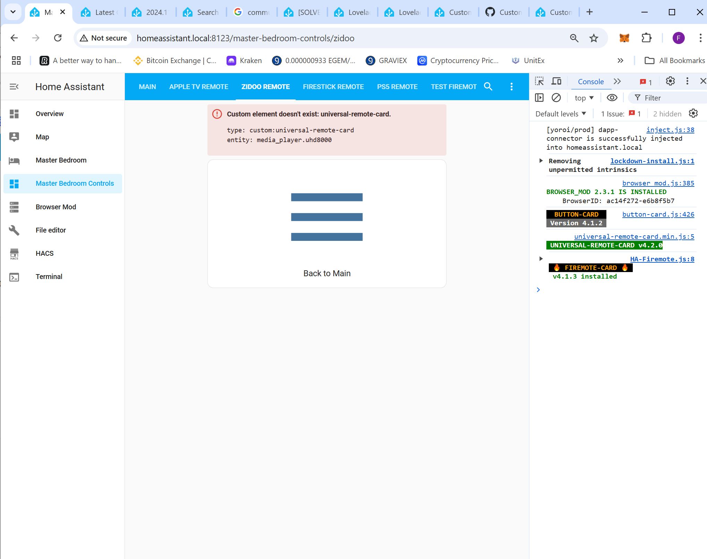
Task: Select the Inspect element tool in DevTools
Action: tap(539, 81)
